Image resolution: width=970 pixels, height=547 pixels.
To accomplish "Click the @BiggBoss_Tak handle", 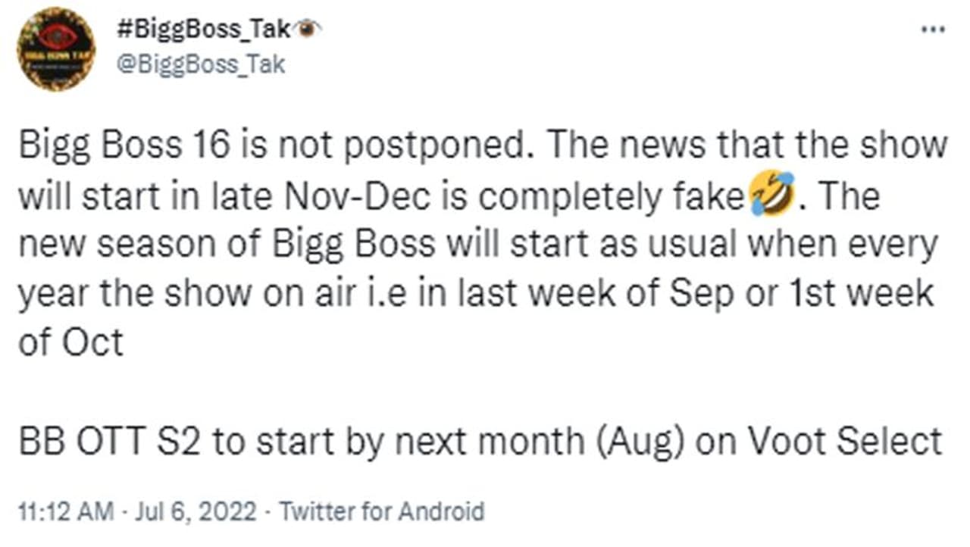I will pyautogui.click(x=200, y=64).
